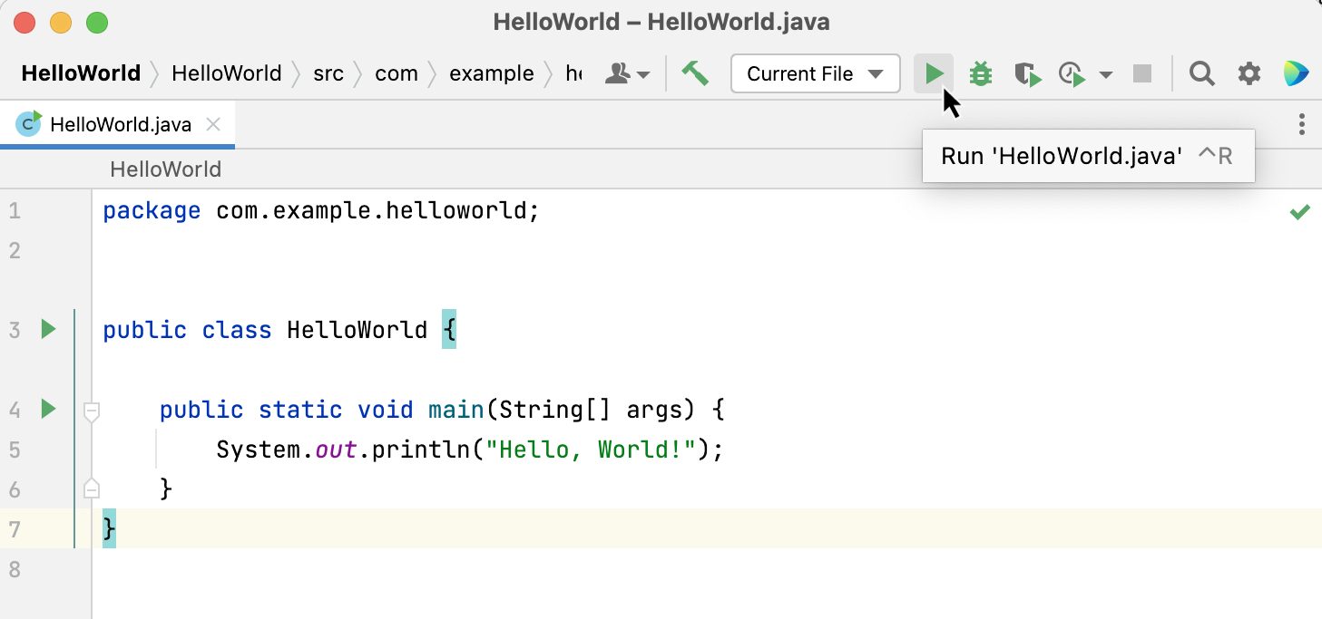Click the fold end marker on line 6
The image size is (1322, 619).
[x=91, y=489]
